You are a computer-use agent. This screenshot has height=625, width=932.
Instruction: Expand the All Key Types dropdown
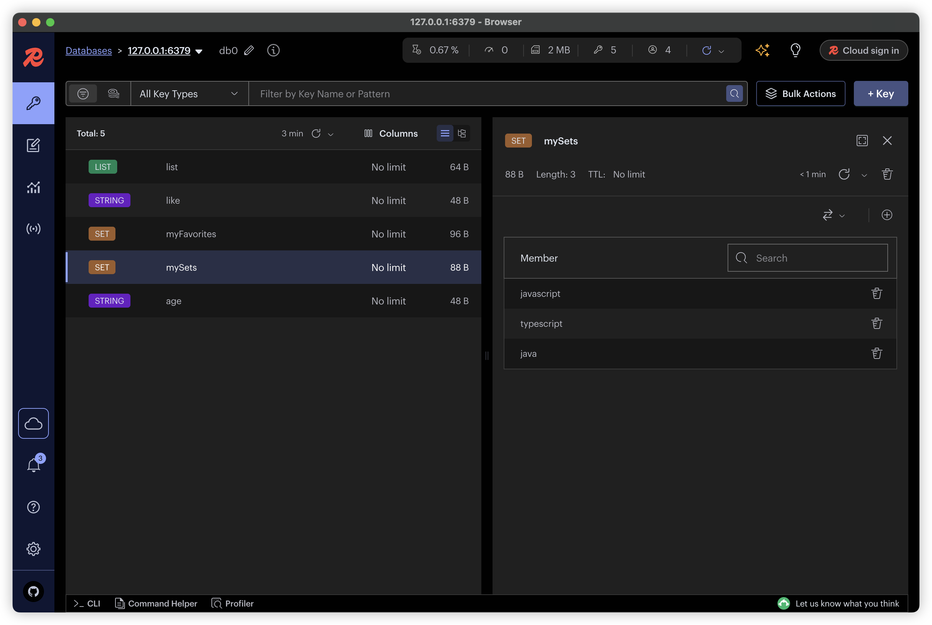click(x=189, y=94)
